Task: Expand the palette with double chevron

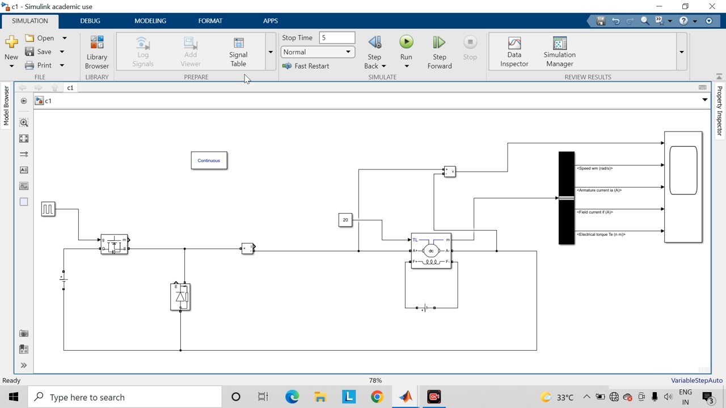Action: point(24,365)
